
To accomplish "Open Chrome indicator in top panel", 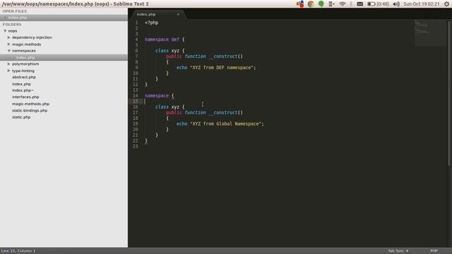I will (311, 4).
